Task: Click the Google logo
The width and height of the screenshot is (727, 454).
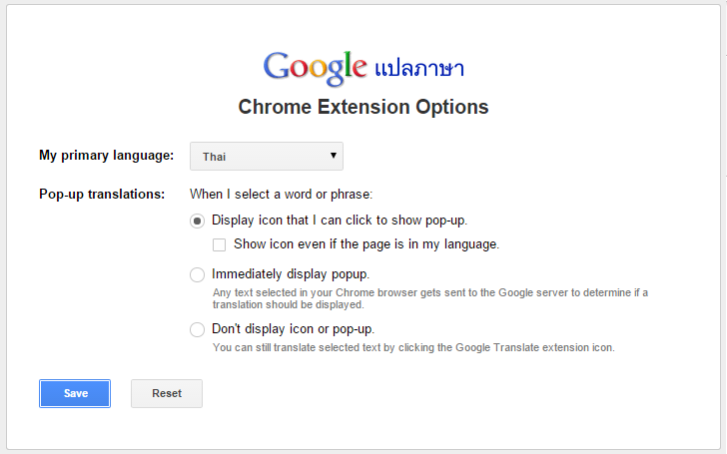Action: (x=316, y=67)
